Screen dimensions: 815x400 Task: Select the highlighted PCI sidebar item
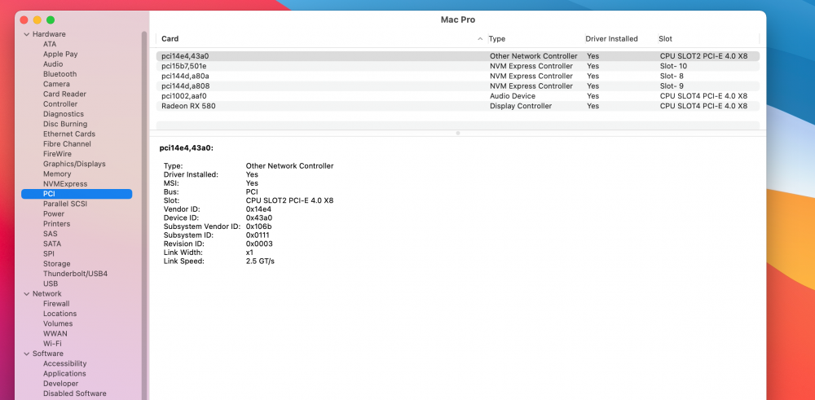[77, 194]
